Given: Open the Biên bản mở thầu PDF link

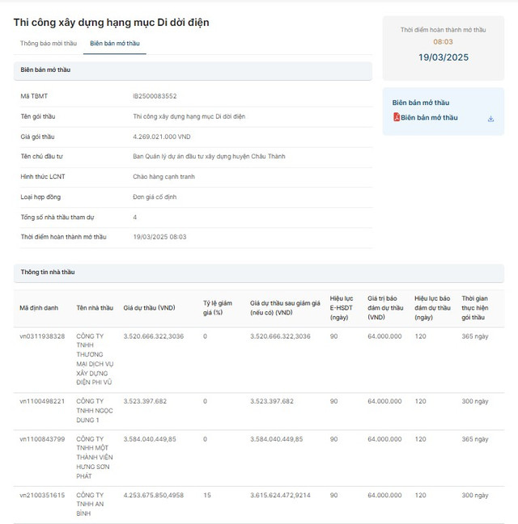Looking at the screenshot, I should click(x=429, y=117).
